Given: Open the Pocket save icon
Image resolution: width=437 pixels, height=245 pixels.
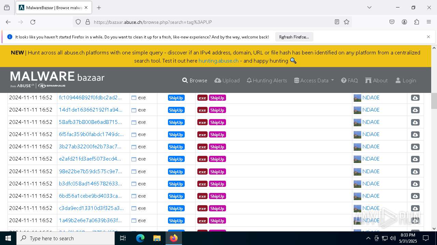Looking at the screenshot, I should pyautogui.click(x=392, y=22).
